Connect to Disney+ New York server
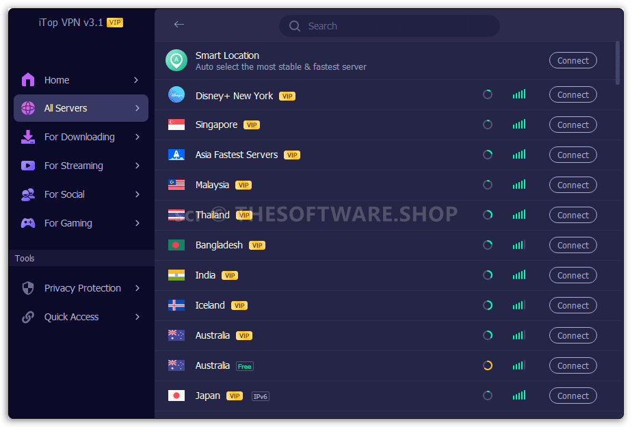Viewport: 632px width, 427px height. coord(572,94)
